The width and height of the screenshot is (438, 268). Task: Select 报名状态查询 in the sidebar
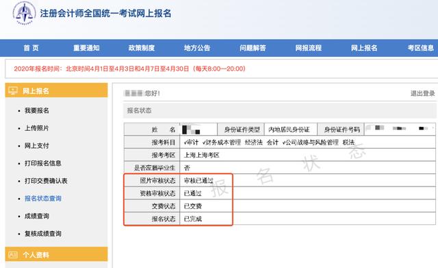click(x=43, y=199)
